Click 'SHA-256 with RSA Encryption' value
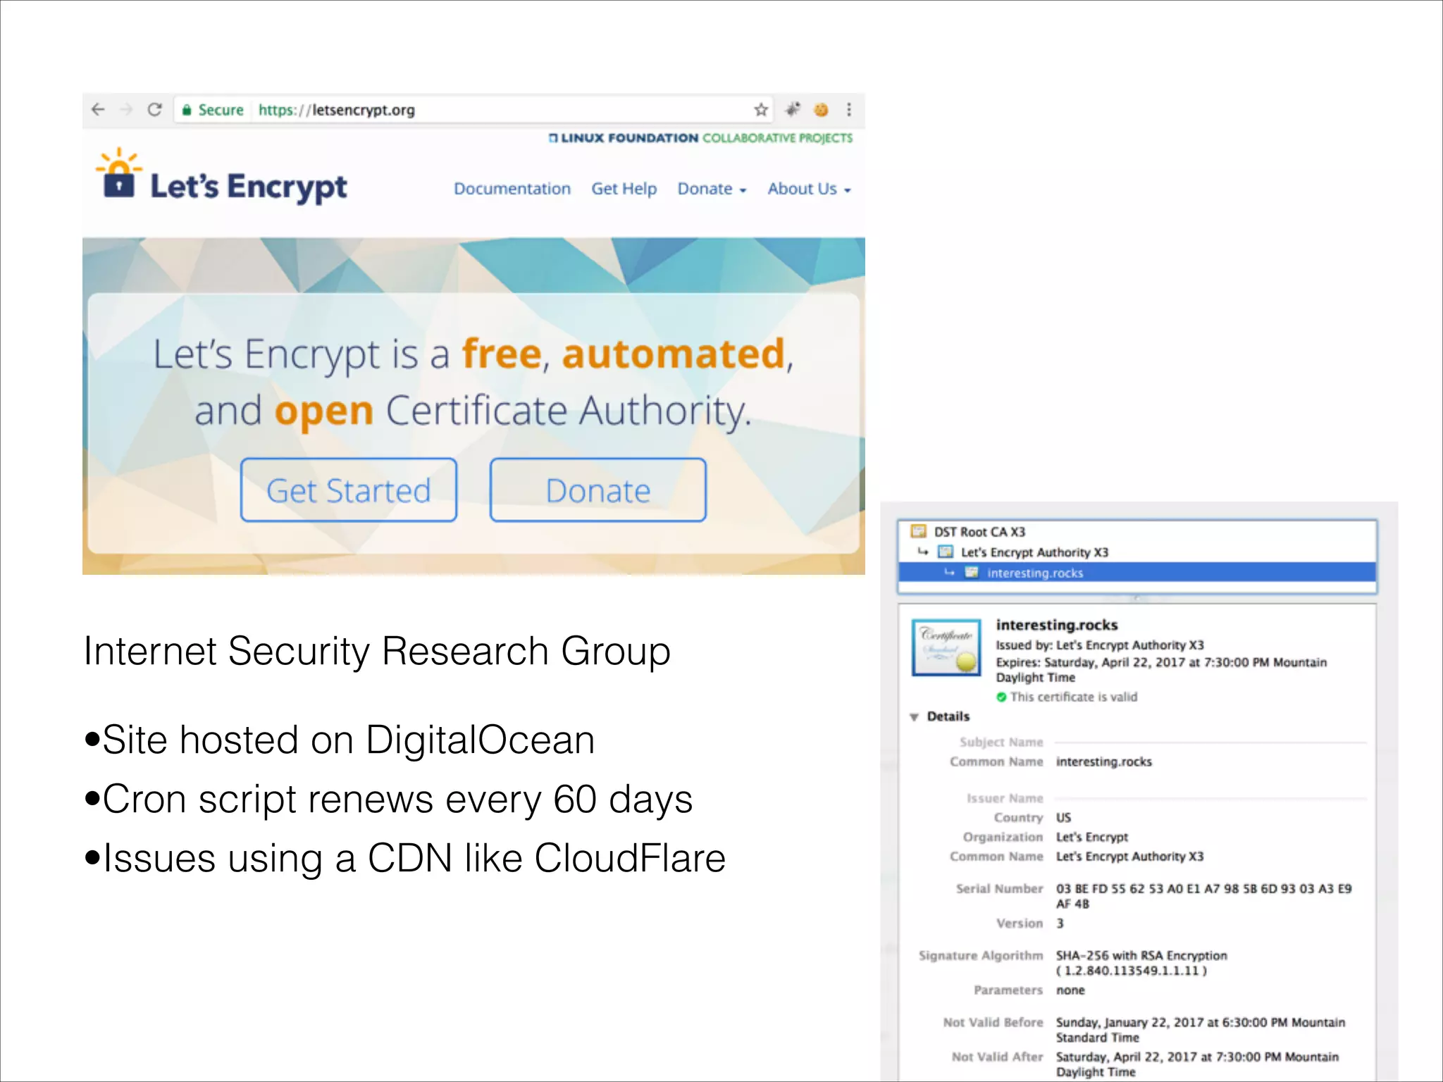The image size is (1443, 1082). click(1141, 956)
